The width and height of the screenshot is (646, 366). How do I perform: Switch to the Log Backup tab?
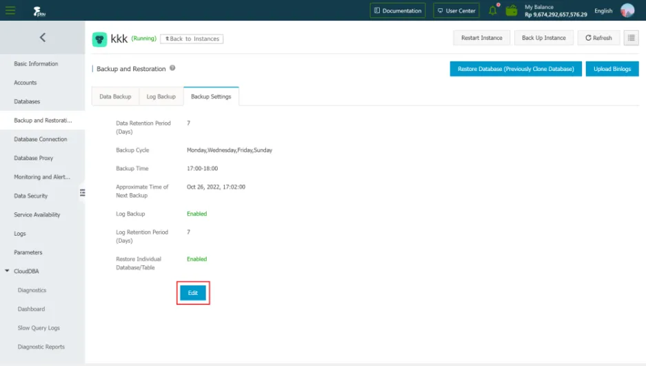(x=161, y=96)
